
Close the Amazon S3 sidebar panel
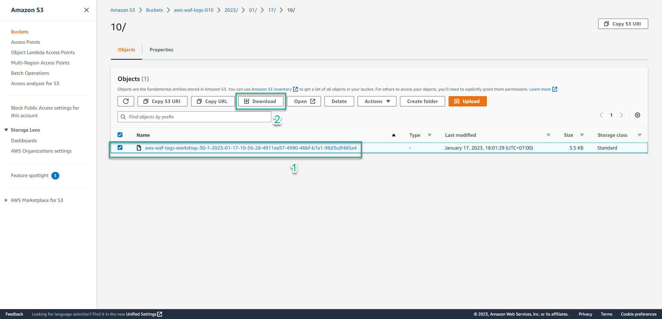coord(87,10)
